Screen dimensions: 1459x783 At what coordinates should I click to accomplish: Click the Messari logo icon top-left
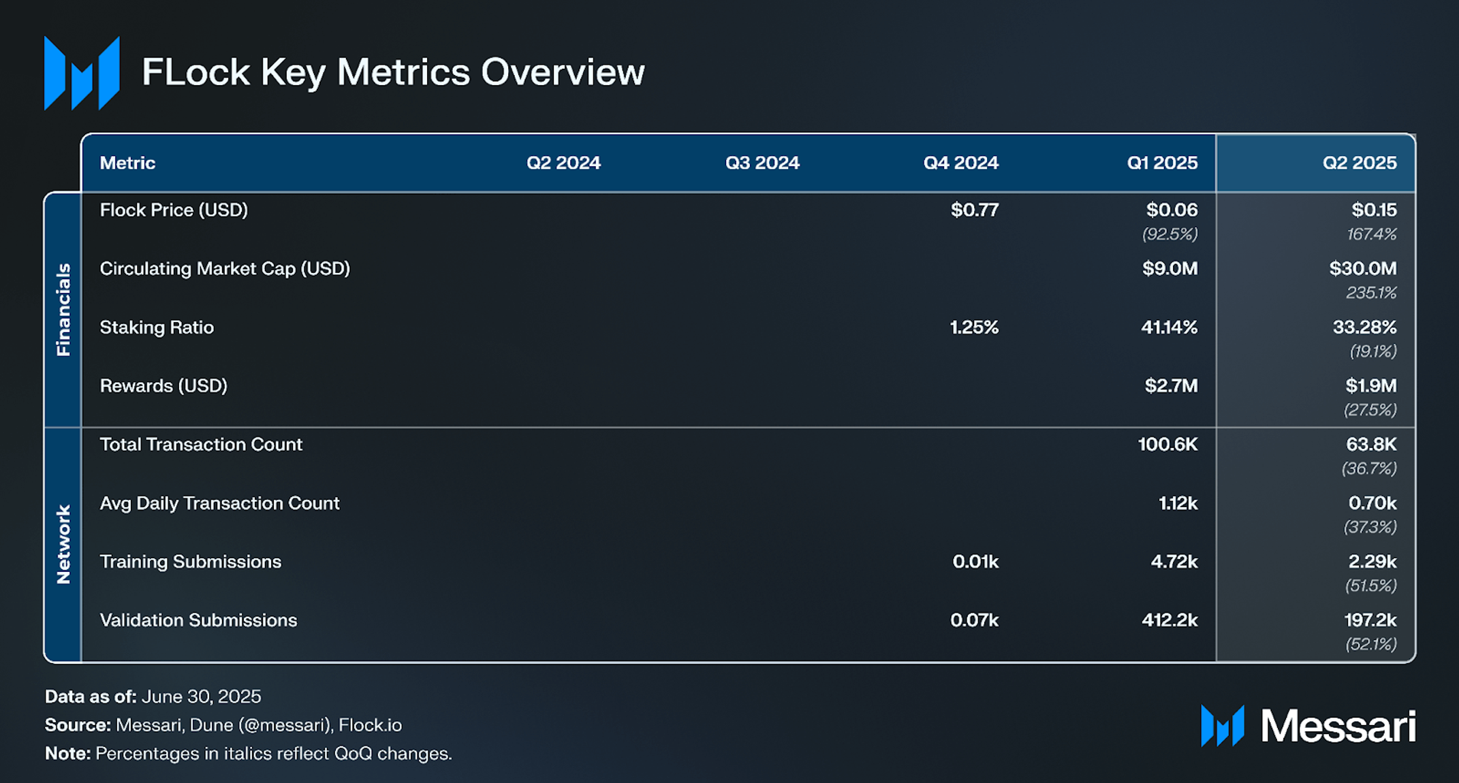coord(82,73)
